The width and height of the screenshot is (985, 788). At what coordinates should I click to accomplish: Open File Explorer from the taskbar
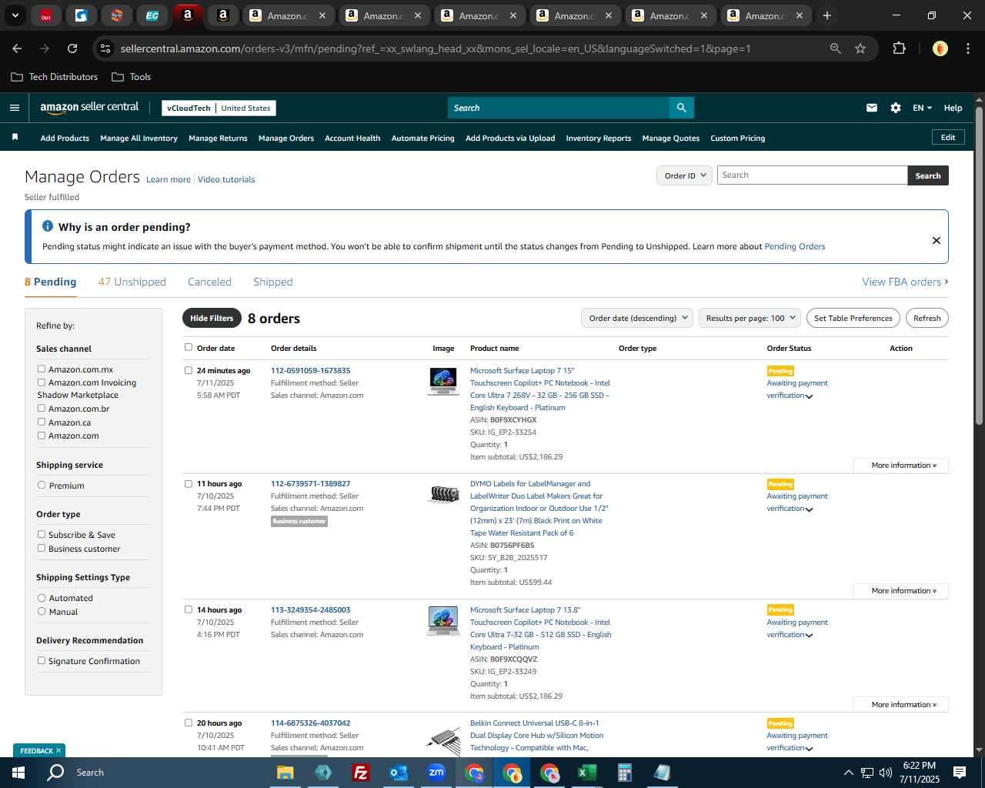(x=285, y=773)
